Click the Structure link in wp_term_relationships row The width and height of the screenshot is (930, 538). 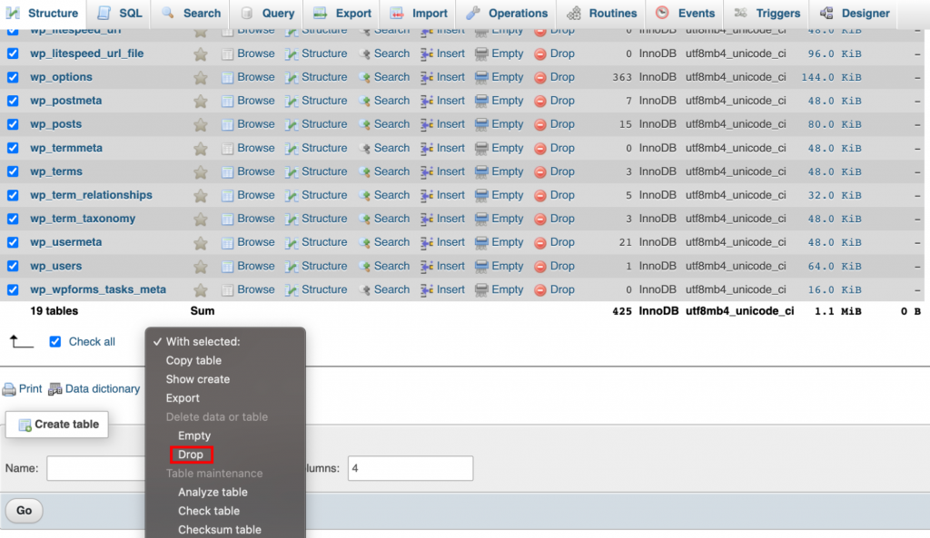tap(324, 195)
